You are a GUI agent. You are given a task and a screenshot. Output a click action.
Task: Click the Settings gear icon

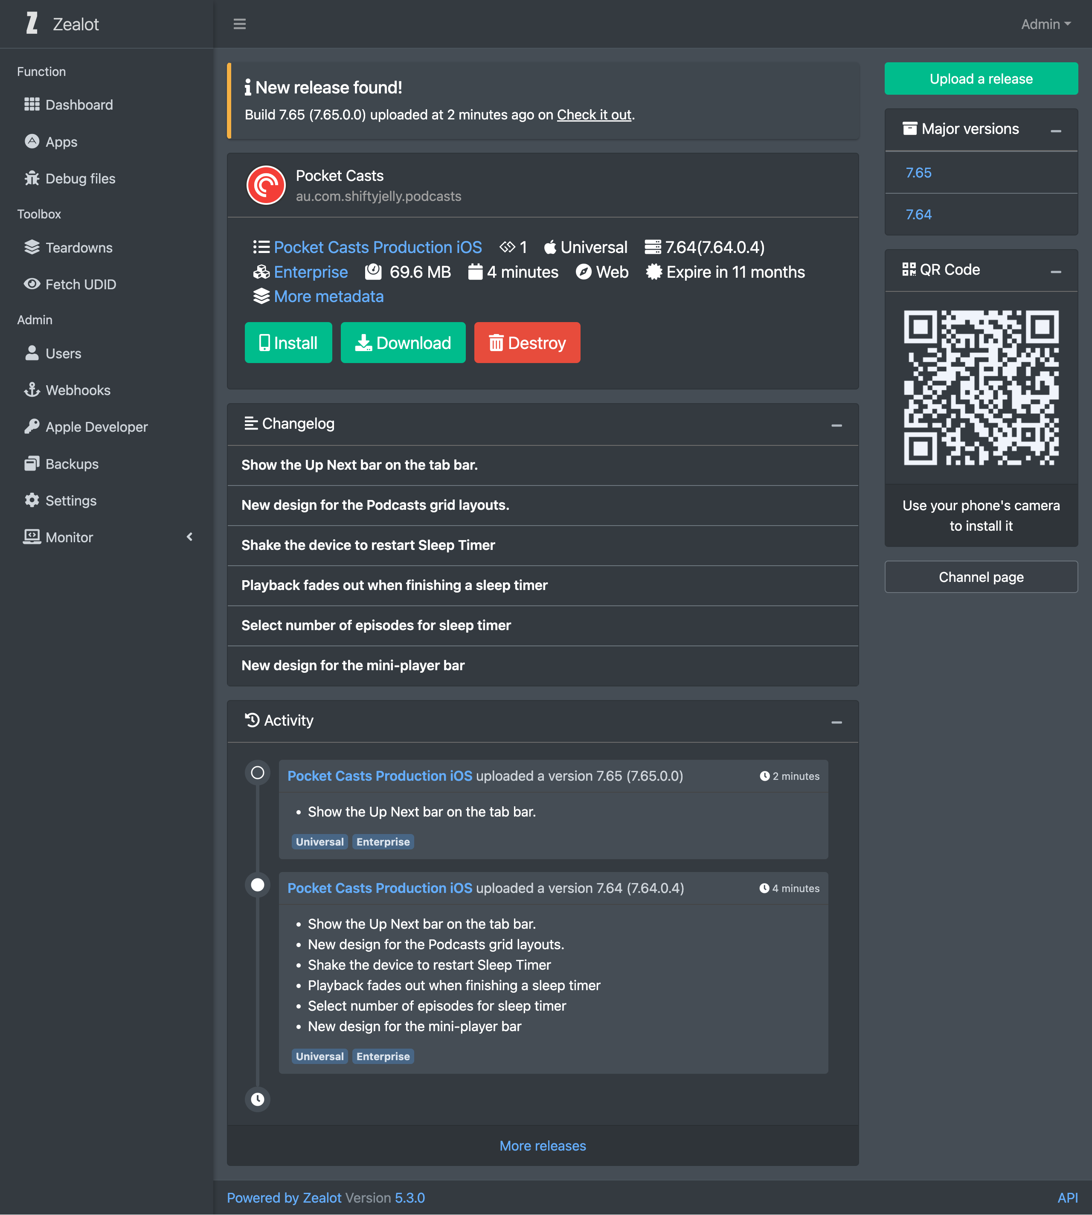(x=31, y=500)
